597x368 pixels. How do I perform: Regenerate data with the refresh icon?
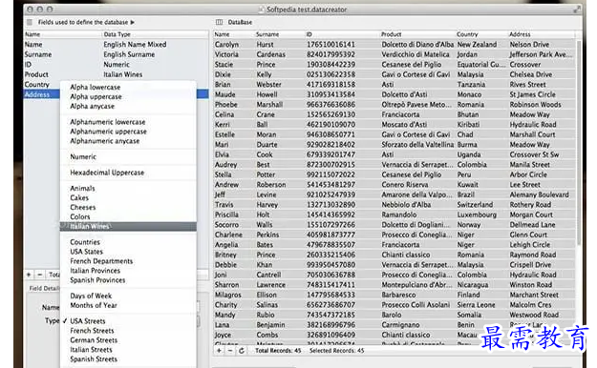click(x=242, y=351)
